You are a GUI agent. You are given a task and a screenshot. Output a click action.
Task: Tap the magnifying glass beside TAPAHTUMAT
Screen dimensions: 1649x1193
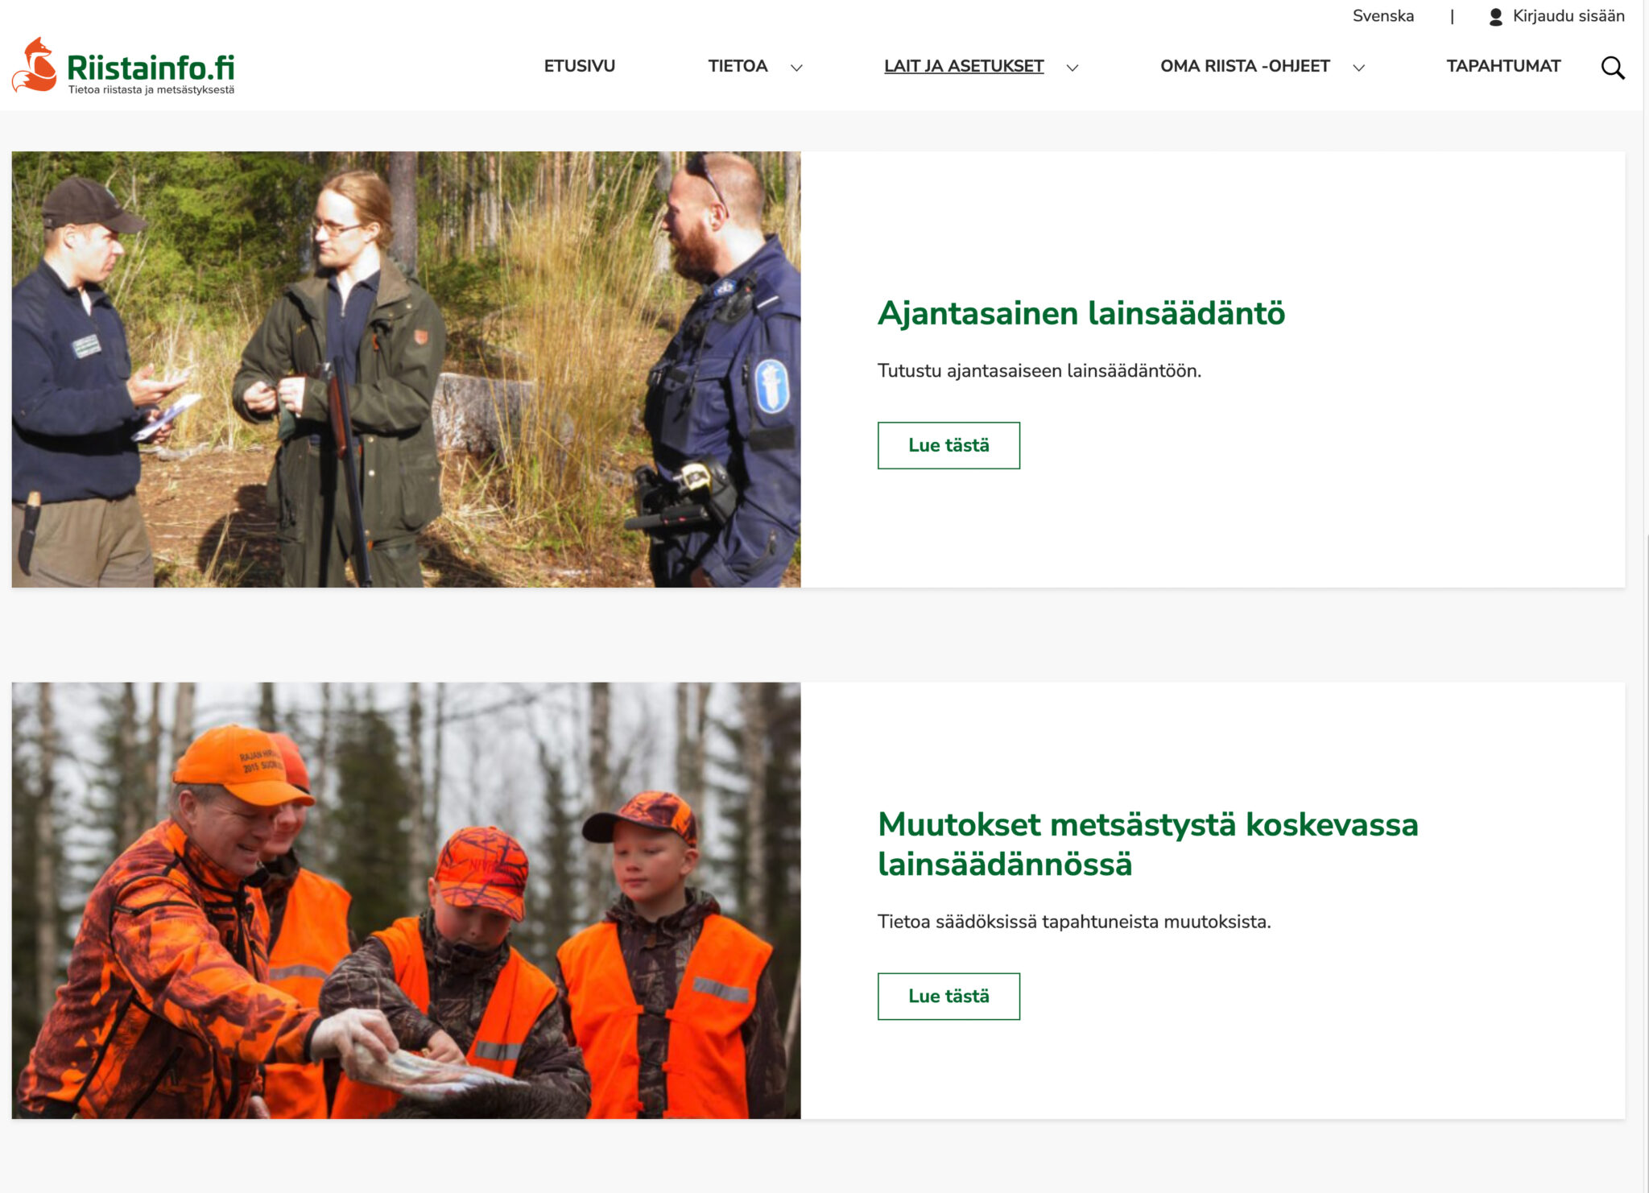pyautogui.click(x=1613, y=68)
